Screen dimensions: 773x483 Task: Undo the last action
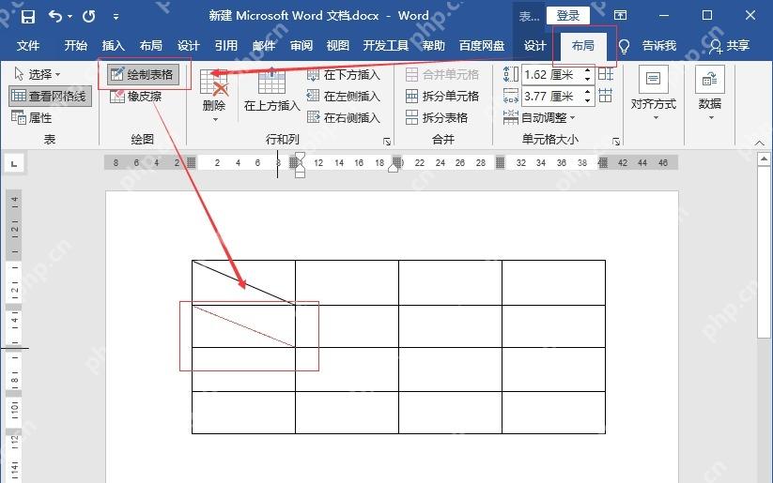point(55,17)
